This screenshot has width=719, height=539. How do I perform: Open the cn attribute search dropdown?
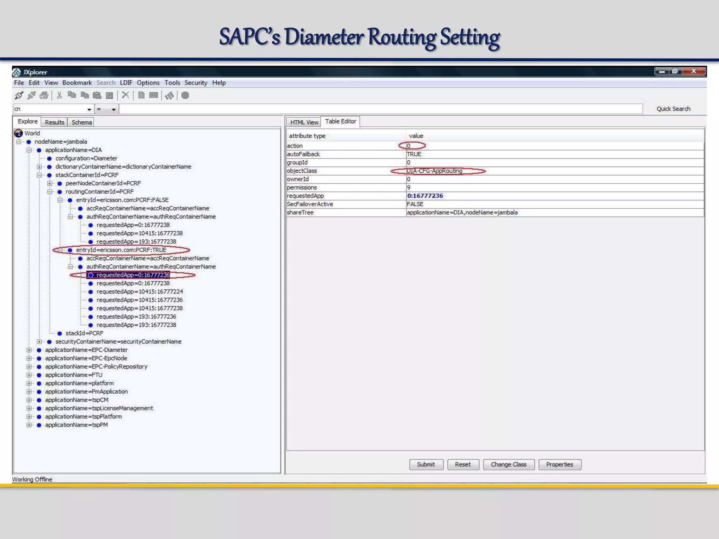(x=89, y=109)
